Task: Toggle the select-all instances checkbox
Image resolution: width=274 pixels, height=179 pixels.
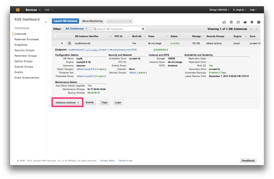Action: point(55,36)
